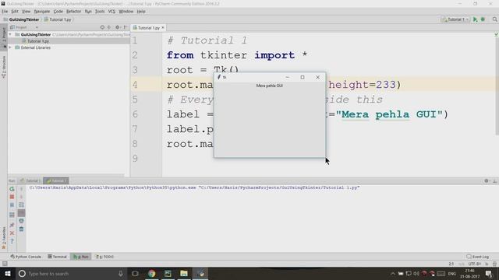Expand the External Libraries node

coord(10,47)
